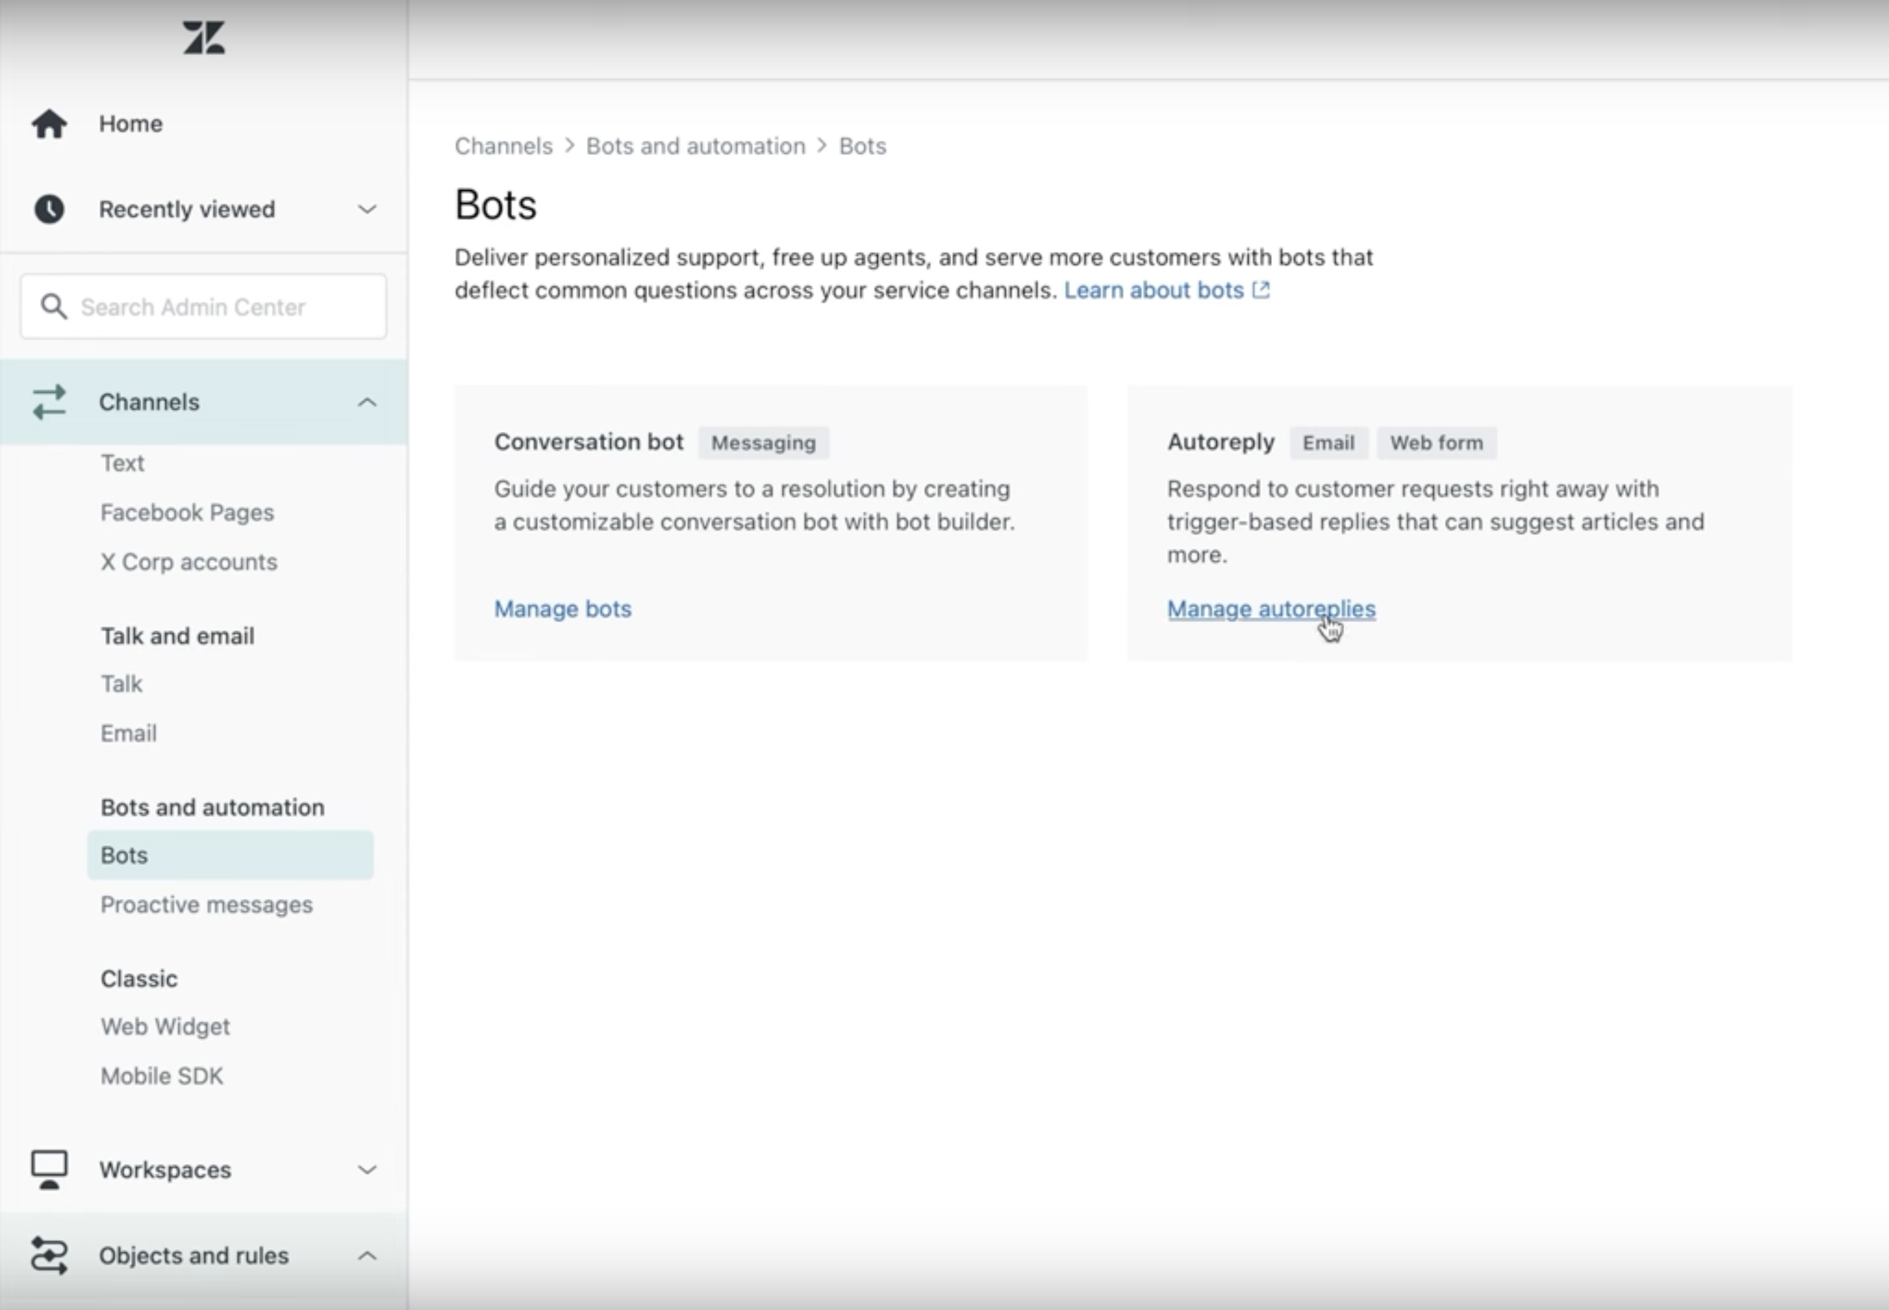Screen dimensions: 1889x1310
Task: Open the Email sidebar item
Action: [x=128, y=733]
